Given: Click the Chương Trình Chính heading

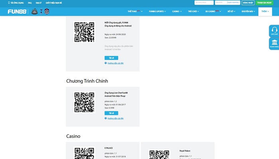Looking at the screenshot, I should [x=87, y=81].
